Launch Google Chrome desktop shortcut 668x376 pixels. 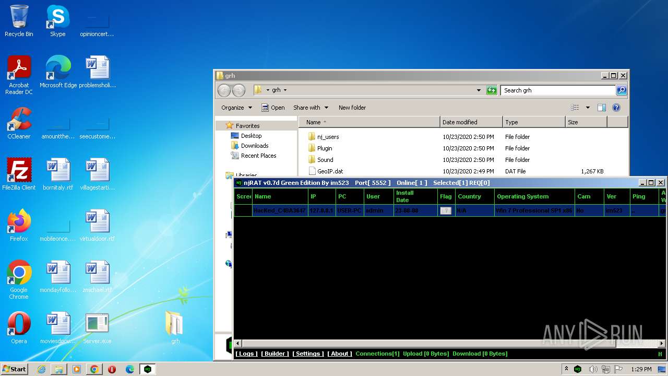pyautogui.click(x=19, y=280)
